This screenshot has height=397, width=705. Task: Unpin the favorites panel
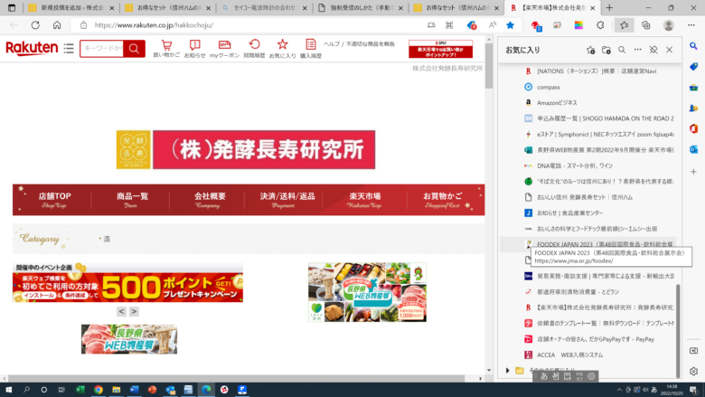tap(653, 50)
